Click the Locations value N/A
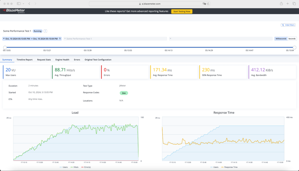 point(121,101)
